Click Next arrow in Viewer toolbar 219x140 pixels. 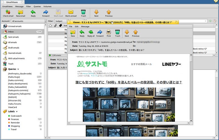click(x=127, y=33)
